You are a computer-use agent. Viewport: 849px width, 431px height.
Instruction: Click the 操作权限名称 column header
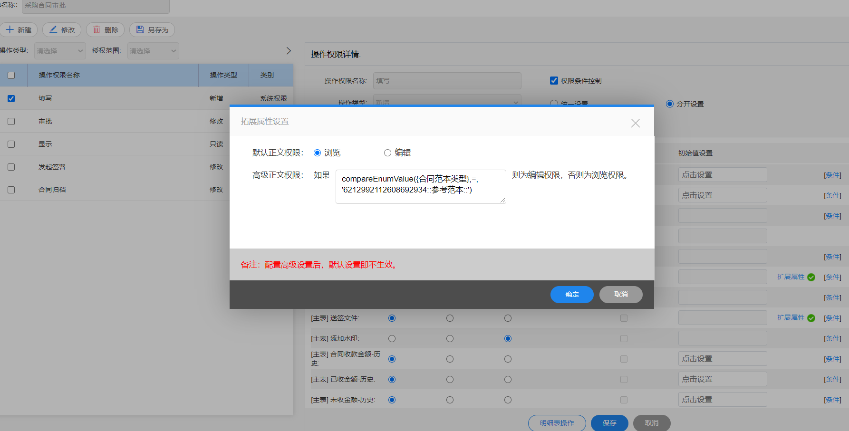click(x=59, y=75)
